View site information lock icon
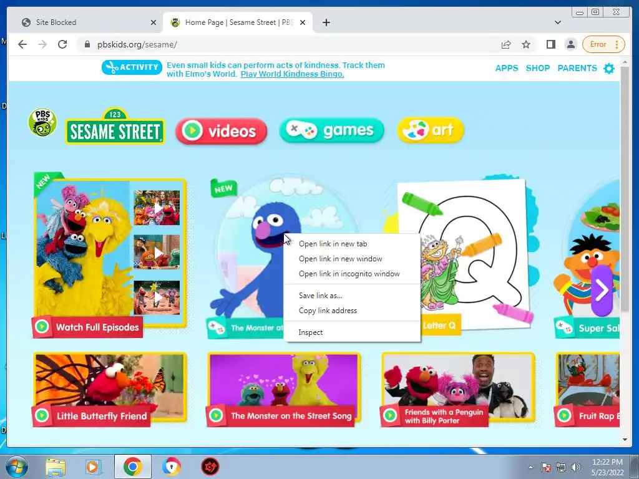Image resolution: width=639 pixels, height=479 pixels. coord(87,44)
